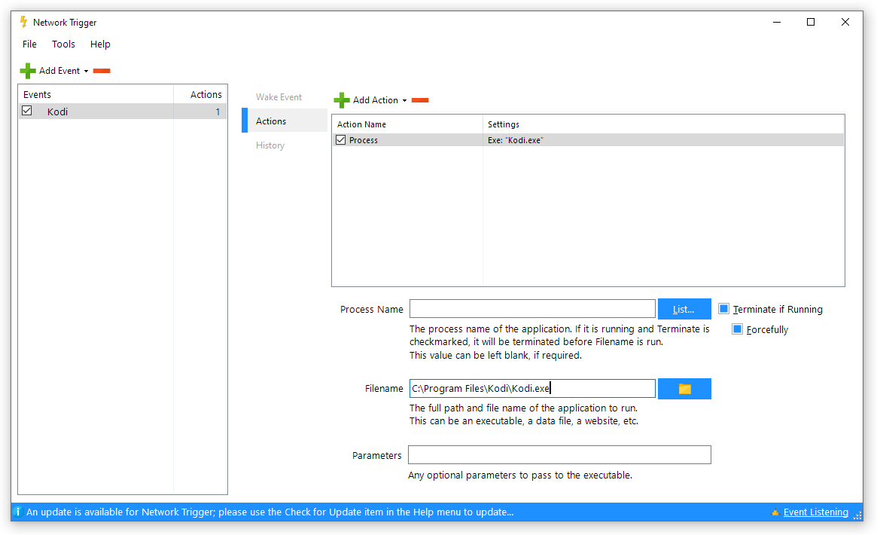Click the Network Trigger lightning app icon
This screenshot has width=877, height=535.
tap(23, 23)
